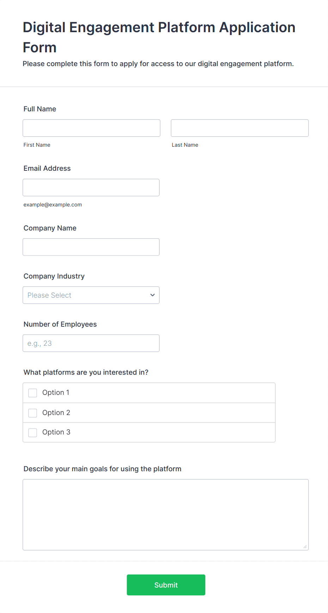Click the 'Option 1' label text
The image size is (328, 613).
point(56,392)
